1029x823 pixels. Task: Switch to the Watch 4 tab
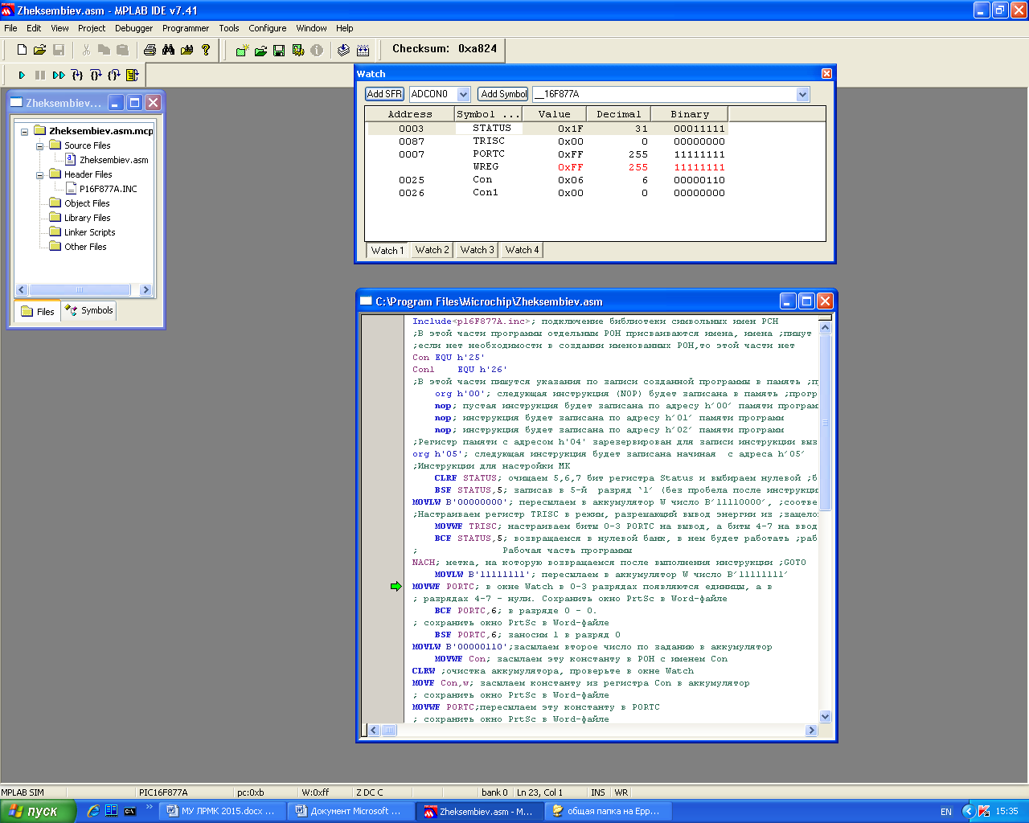click(522, 250)
